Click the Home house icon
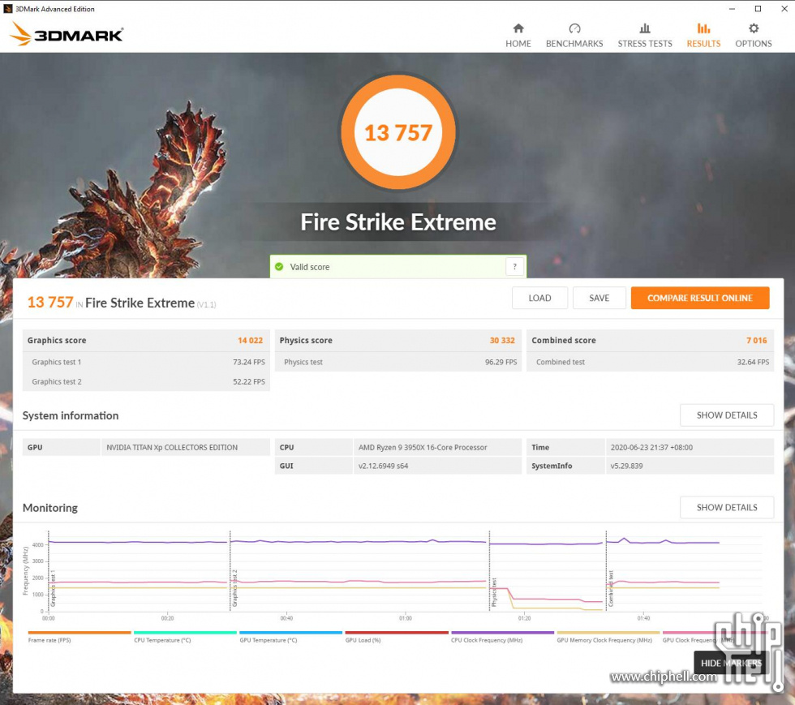 pyautogui.click(x=518, y=28)
